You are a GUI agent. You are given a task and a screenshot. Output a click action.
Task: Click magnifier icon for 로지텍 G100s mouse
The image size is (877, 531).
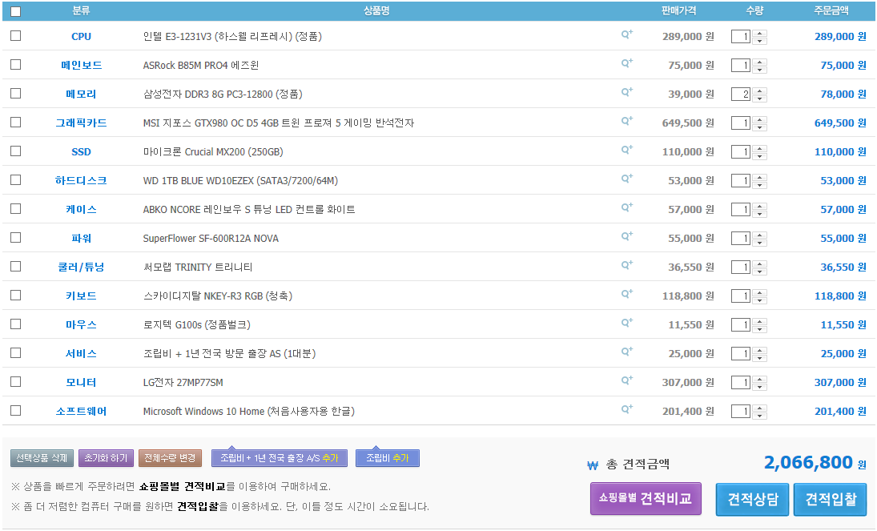pos(627,323)
